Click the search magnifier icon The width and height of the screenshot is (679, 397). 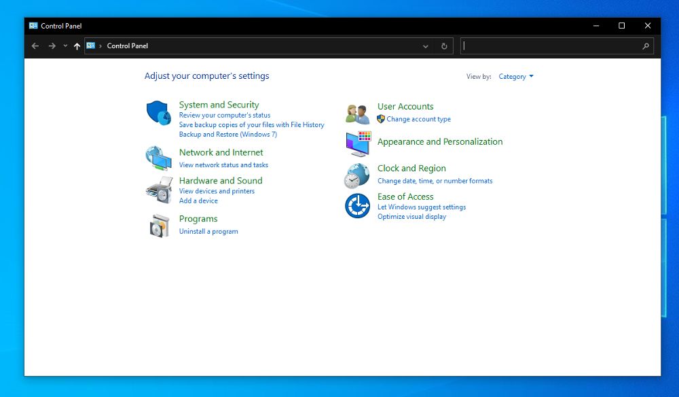click(x=646, y=46)
